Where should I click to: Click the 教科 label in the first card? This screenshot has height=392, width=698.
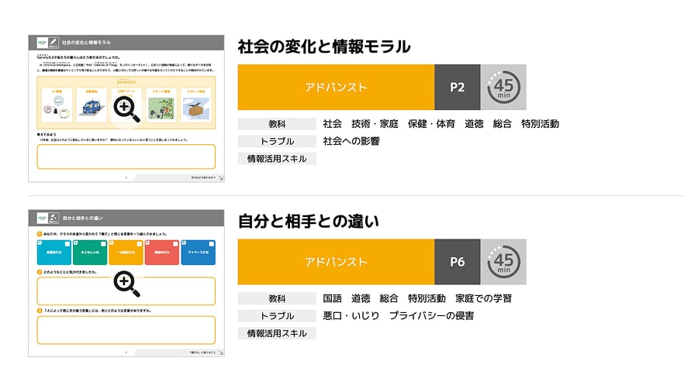[x=277, y=124]
